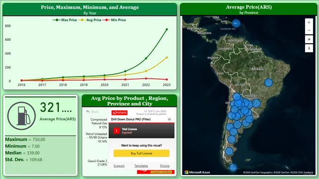Click the Drill Down Donut PRO (Filter) title
The image size is (319, 179).
tap(131, 119)
